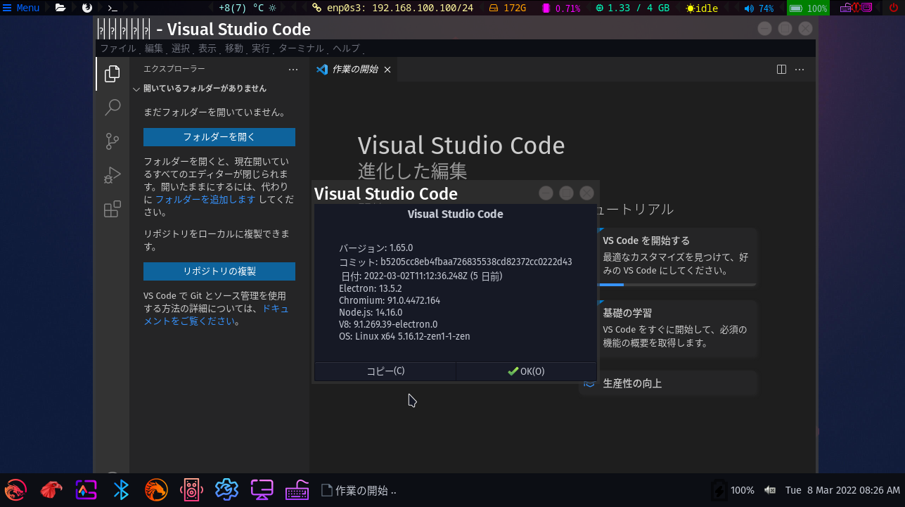This screenshot has width=905, height=507.
Task: Click the VS Code を開始する progress bar
Action: click(x=676, y=285)
